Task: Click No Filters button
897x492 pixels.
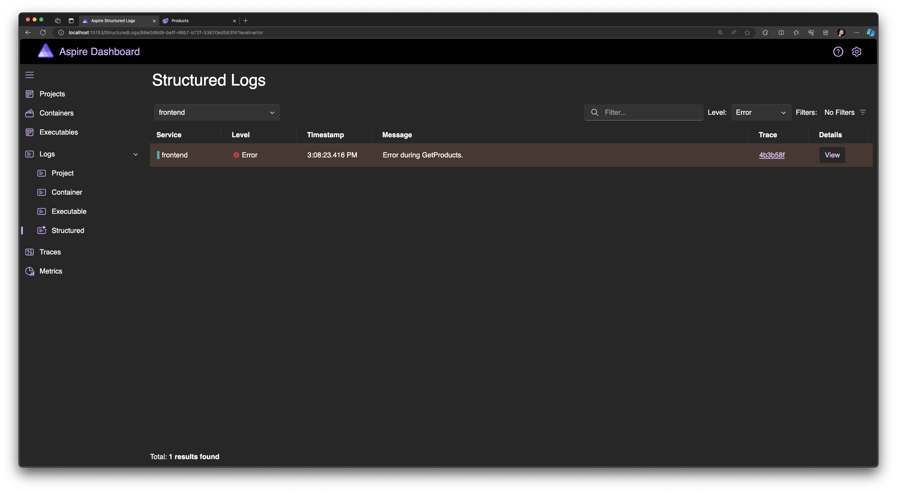Action: (x=845, y=112)
